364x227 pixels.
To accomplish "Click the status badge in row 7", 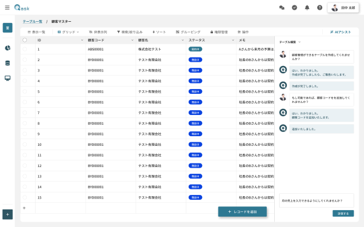I will [195, 113].
